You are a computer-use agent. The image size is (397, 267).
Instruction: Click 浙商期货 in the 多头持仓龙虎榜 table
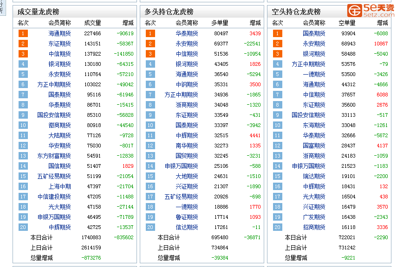coord(187,105)
